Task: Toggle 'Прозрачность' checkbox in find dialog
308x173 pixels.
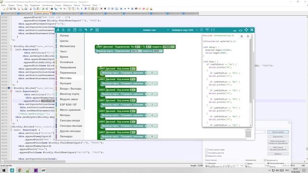Action: (x=265, y=160)
